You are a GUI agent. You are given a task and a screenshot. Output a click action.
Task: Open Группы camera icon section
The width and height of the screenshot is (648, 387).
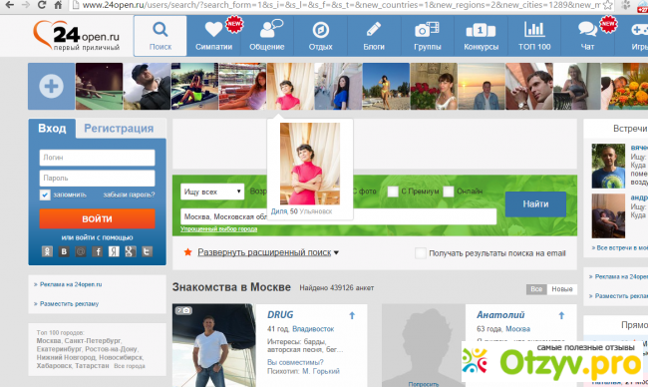click(428, 36)
